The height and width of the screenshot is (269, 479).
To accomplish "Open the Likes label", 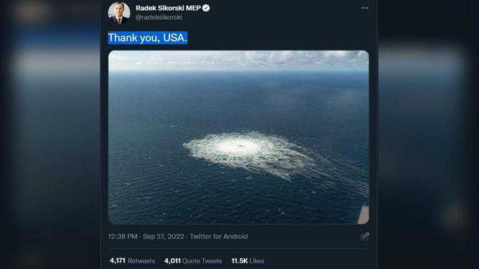I will coord(258,261).
